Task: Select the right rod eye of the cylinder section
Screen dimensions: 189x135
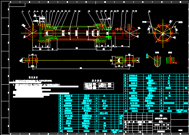Action: point(130,33)
